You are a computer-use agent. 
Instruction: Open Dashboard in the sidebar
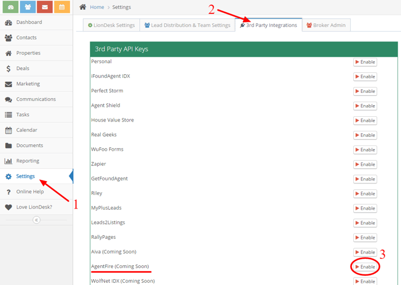click(36, 22)
